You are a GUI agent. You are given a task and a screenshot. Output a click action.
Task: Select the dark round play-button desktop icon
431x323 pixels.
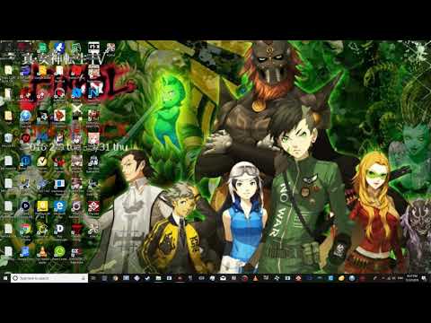pos(25,206)
